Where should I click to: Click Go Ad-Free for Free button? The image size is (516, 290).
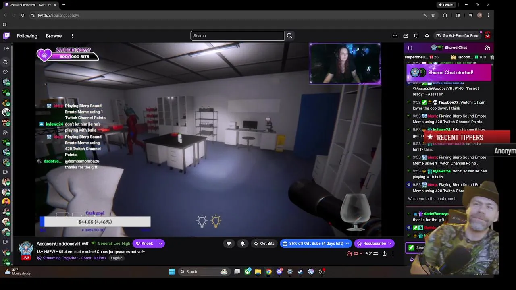(x=457, y=36)
